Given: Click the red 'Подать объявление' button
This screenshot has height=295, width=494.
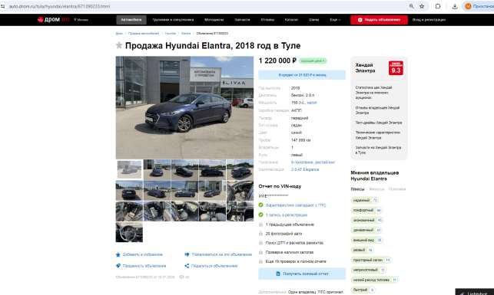Looking at the screenshot, I should [379, 20].
